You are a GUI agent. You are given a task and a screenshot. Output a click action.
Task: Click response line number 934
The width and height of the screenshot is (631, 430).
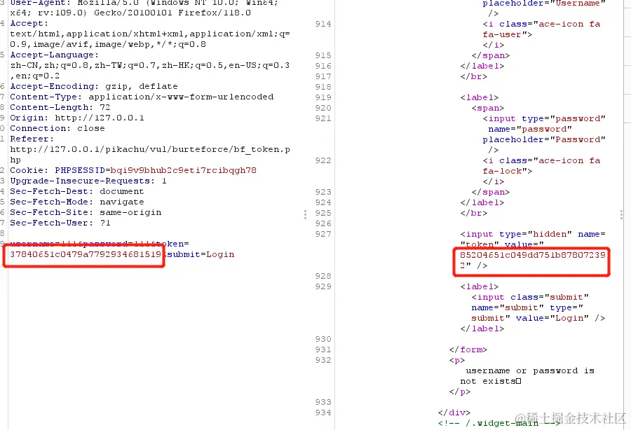tap(323, 412)
